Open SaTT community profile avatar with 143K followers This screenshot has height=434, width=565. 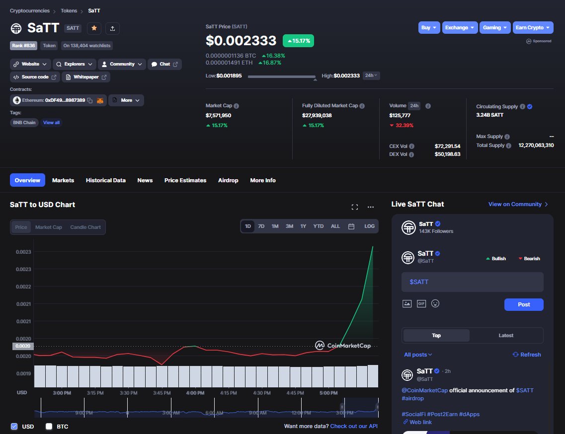pos(408,227)
